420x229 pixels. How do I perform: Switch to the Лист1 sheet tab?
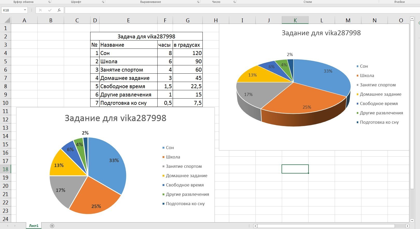tap(34, 226)
